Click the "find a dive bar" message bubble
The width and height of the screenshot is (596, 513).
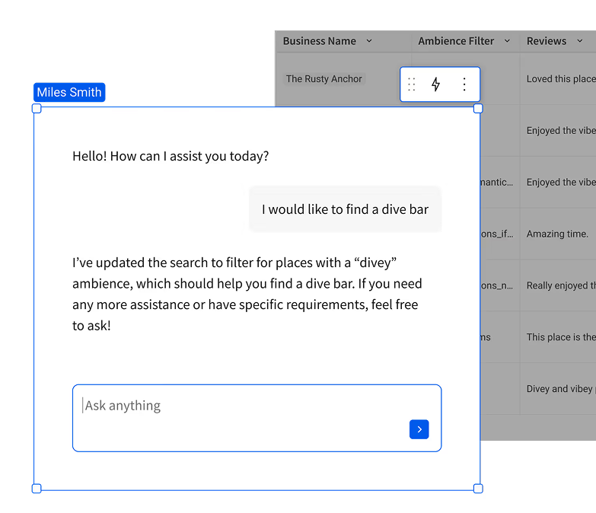click(345, 209)
